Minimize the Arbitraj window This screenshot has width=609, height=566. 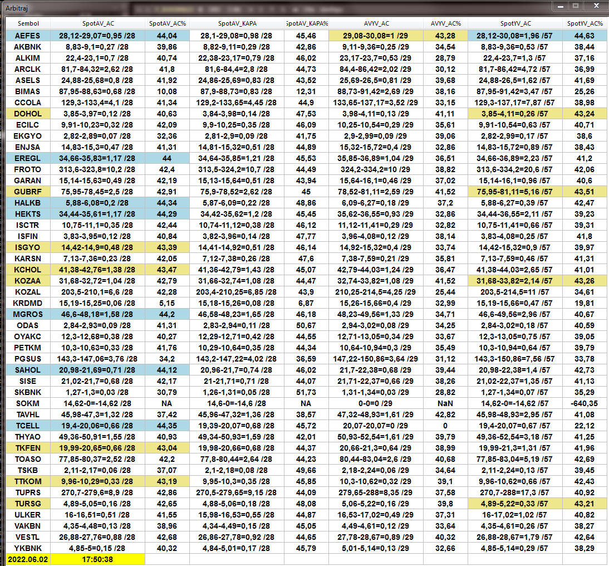[561, 6]
